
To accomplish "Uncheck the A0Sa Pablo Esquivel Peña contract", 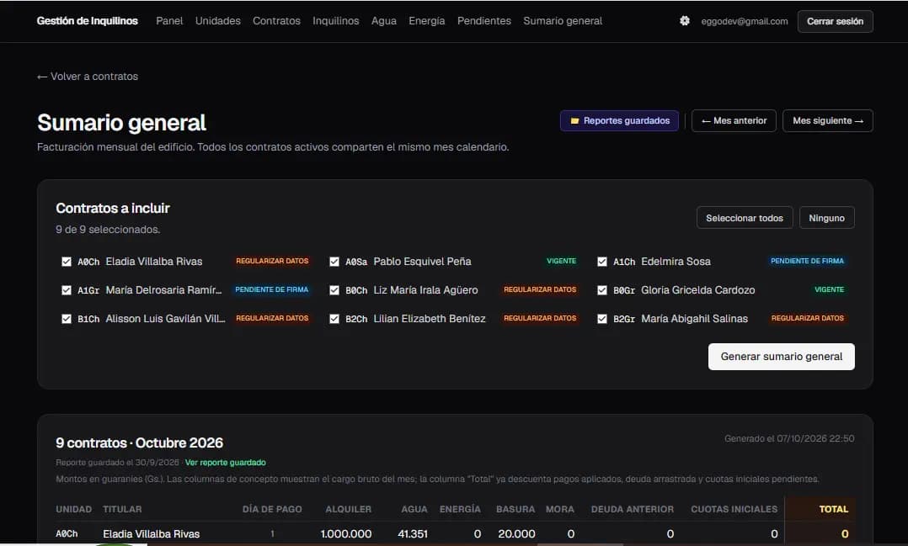I will tap(334, 262).
